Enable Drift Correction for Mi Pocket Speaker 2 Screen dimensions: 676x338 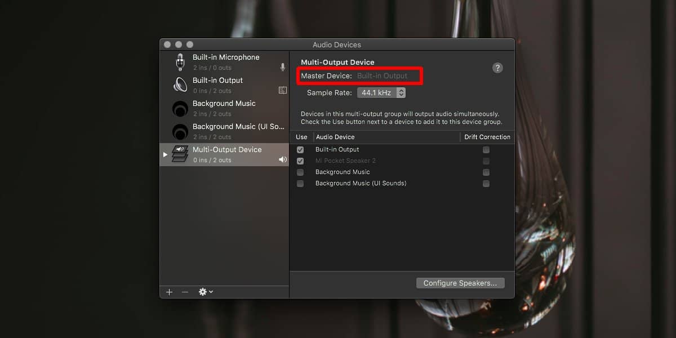(486, 161)
